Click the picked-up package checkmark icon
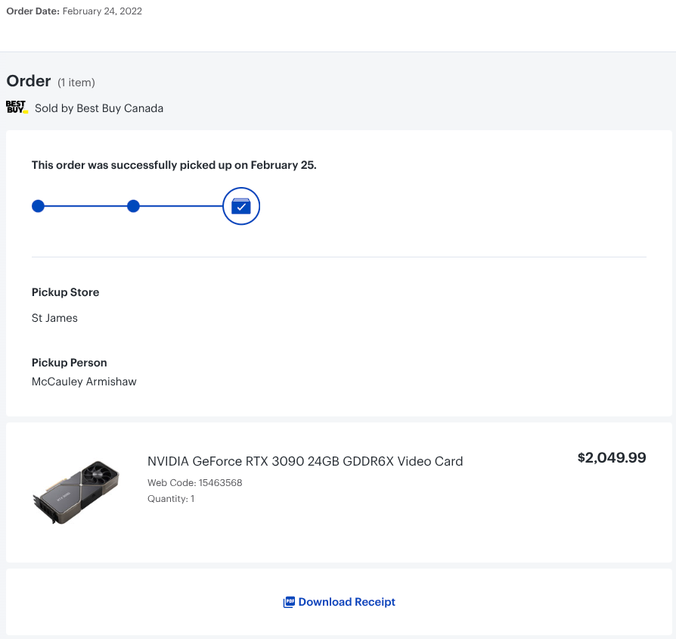This screenshot has width=676, height=639. click(241, 206)
